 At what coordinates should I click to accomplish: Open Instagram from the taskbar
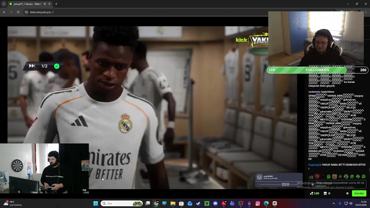point(258,203)
